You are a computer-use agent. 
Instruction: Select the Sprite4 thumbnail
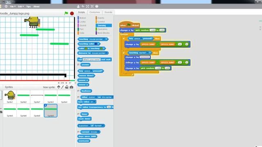pos(64,97)
